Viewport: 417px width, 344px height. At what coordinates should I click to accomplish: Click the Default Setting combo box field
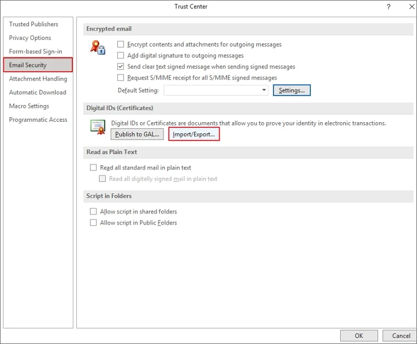coord(216,90)
